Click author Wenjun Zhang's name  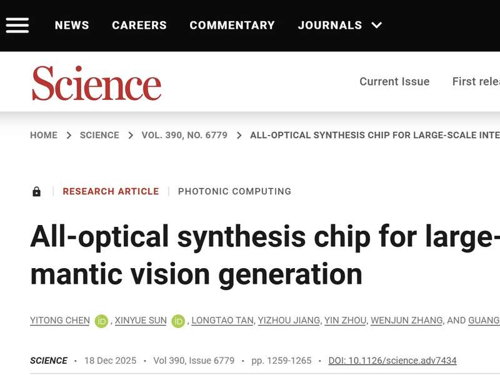point(407,321)
